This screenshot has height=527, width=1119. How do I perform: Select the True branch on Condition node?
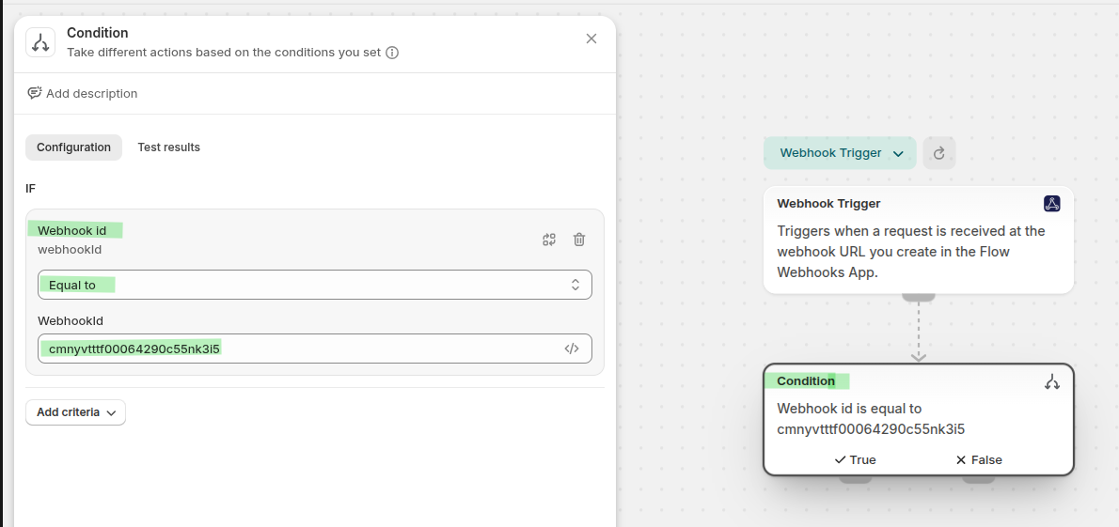[x=855, y=460]
